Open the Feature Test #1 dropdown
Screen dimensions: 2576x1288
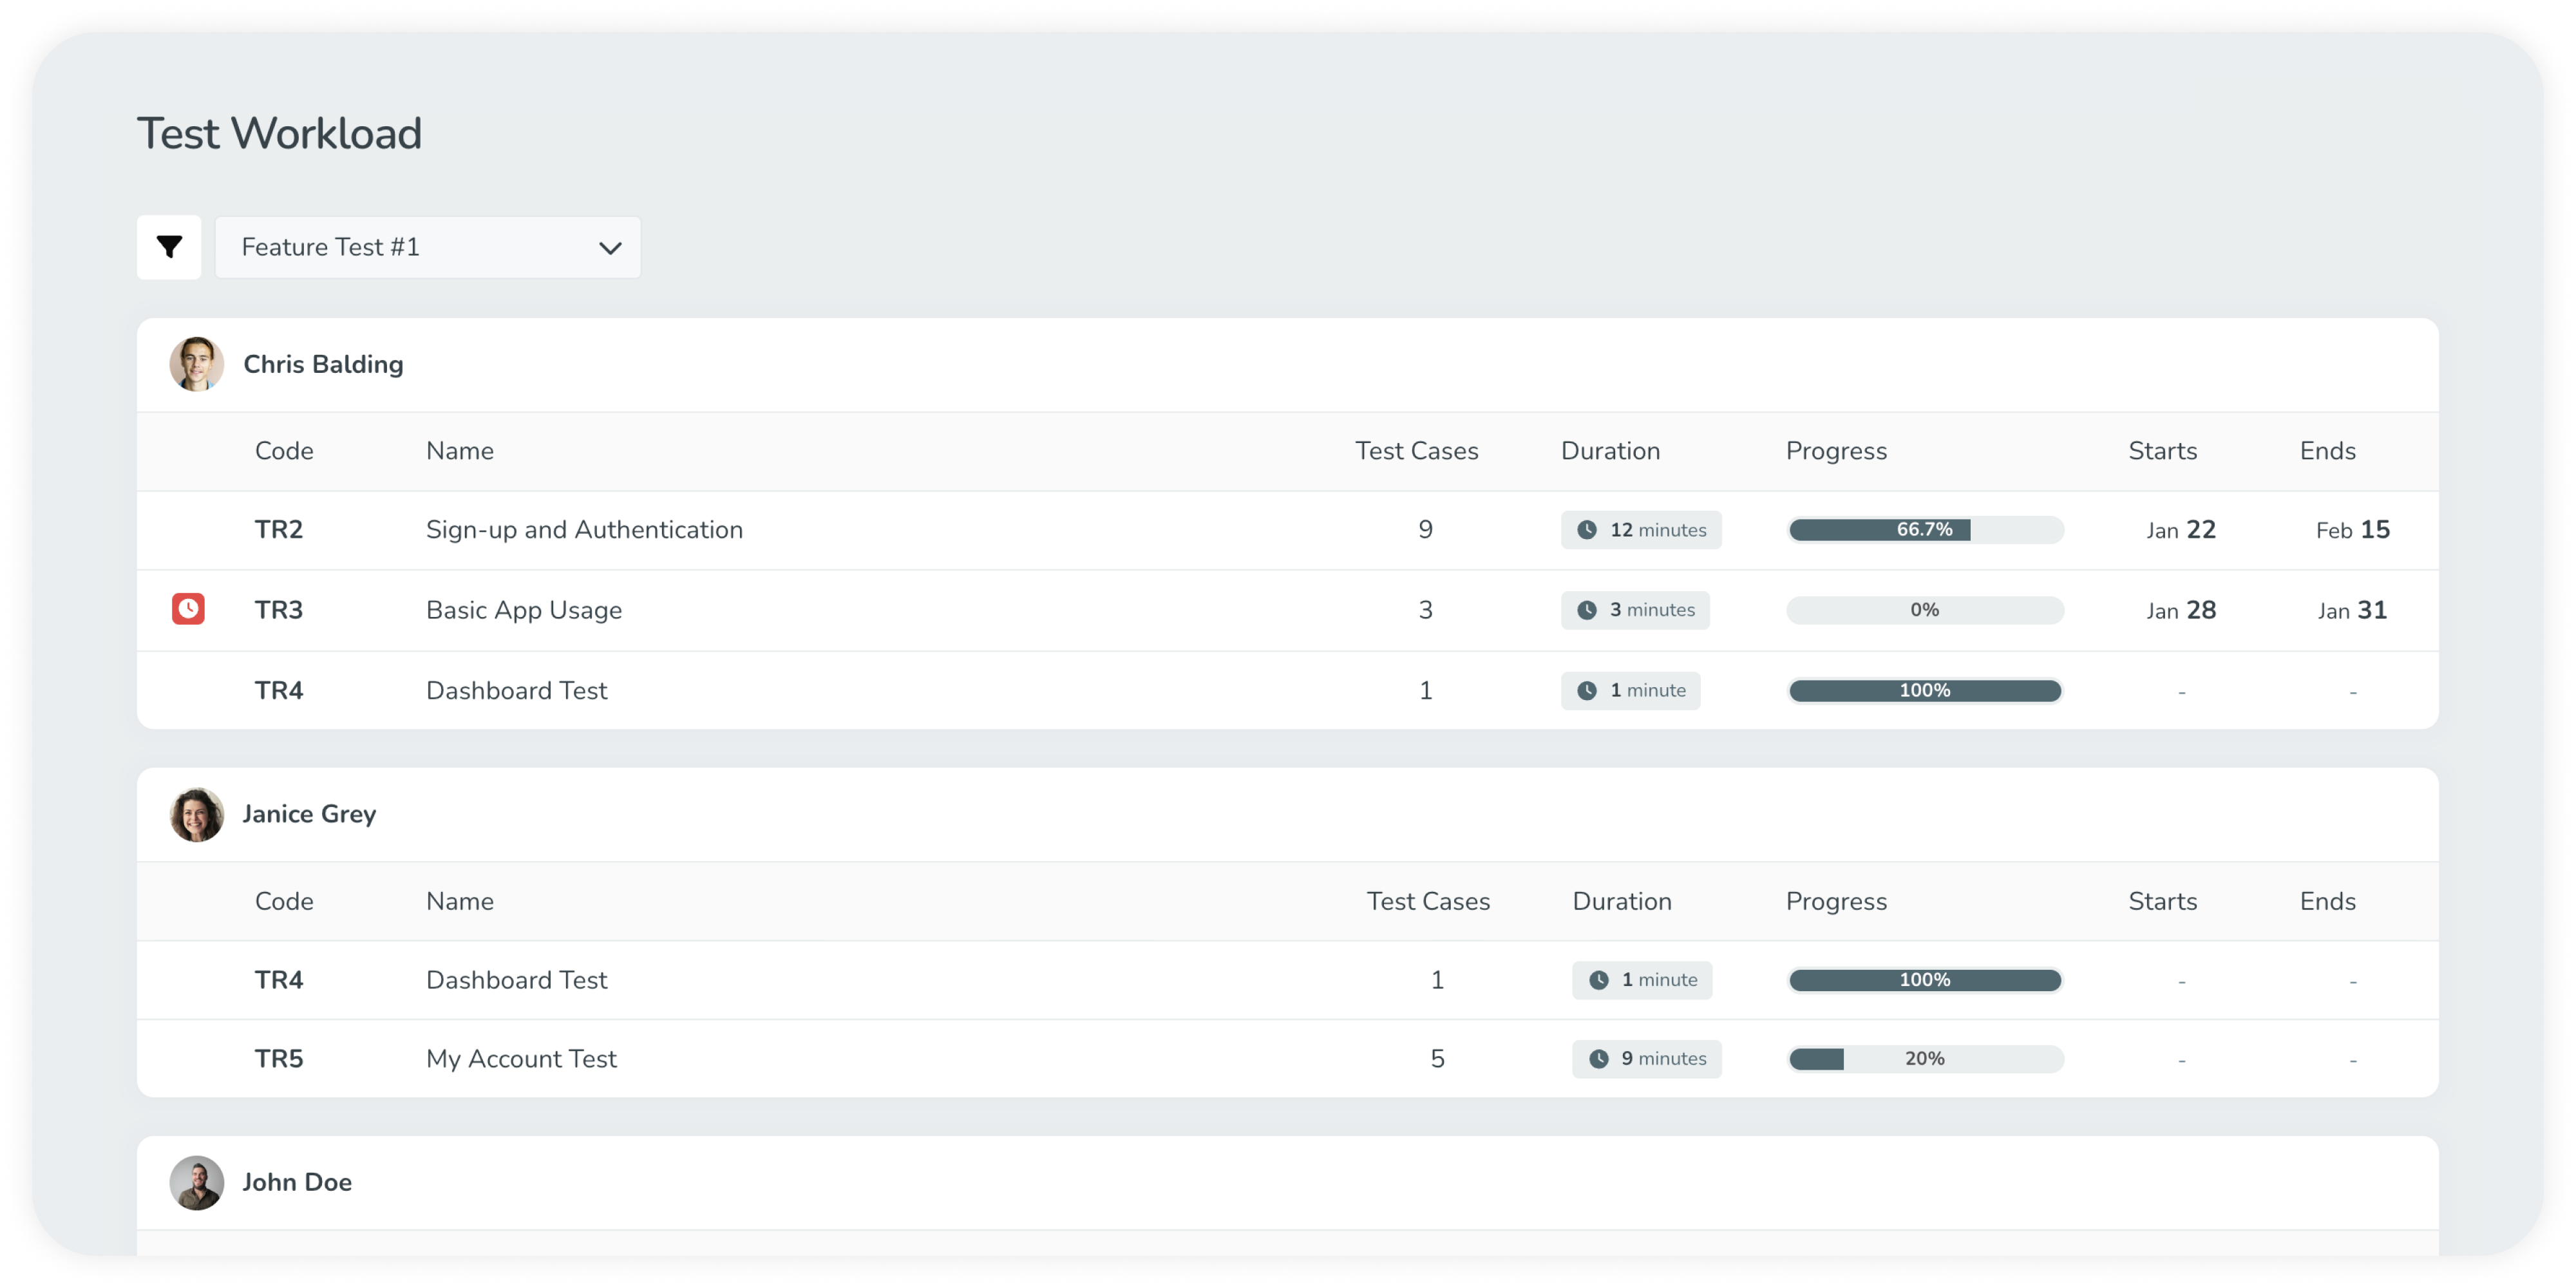pos(428,247)
